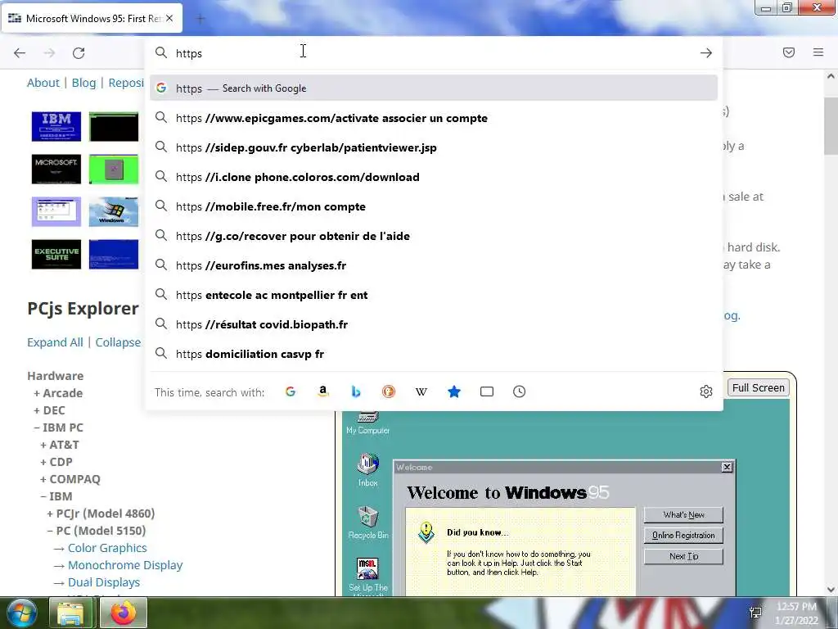Open the network icon in system tray

[x=755, y=613]
